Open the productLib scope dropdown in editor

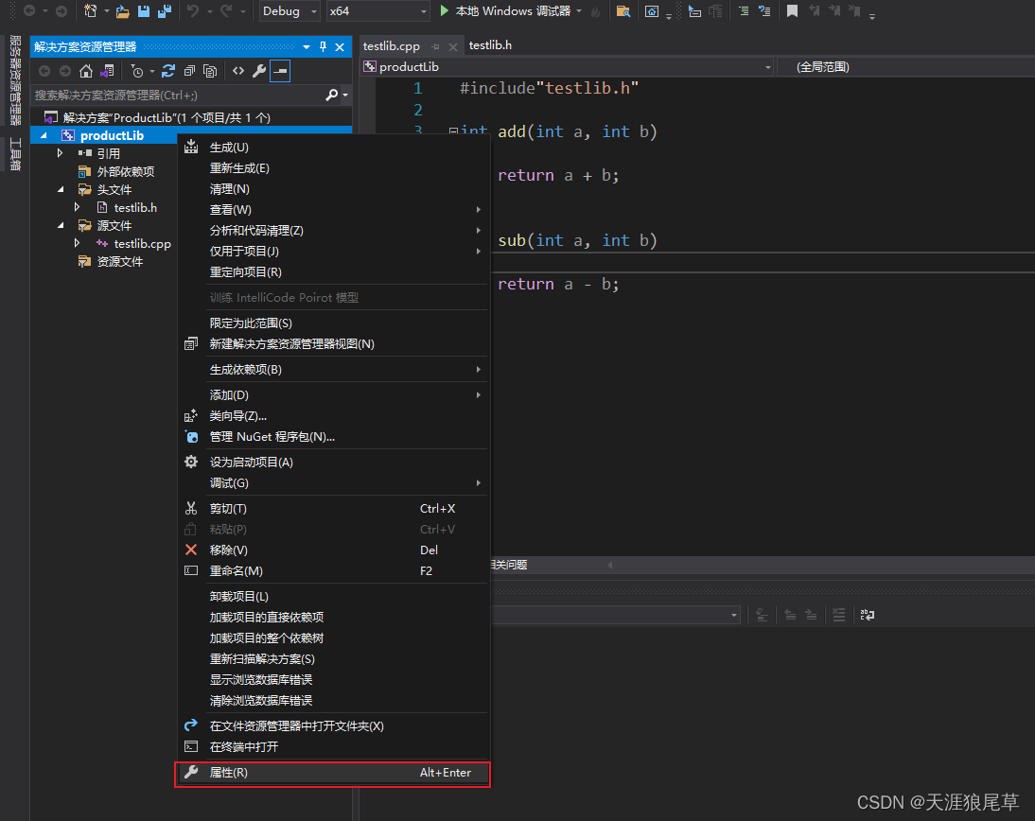pyautogui.click(x=567, y=66)
